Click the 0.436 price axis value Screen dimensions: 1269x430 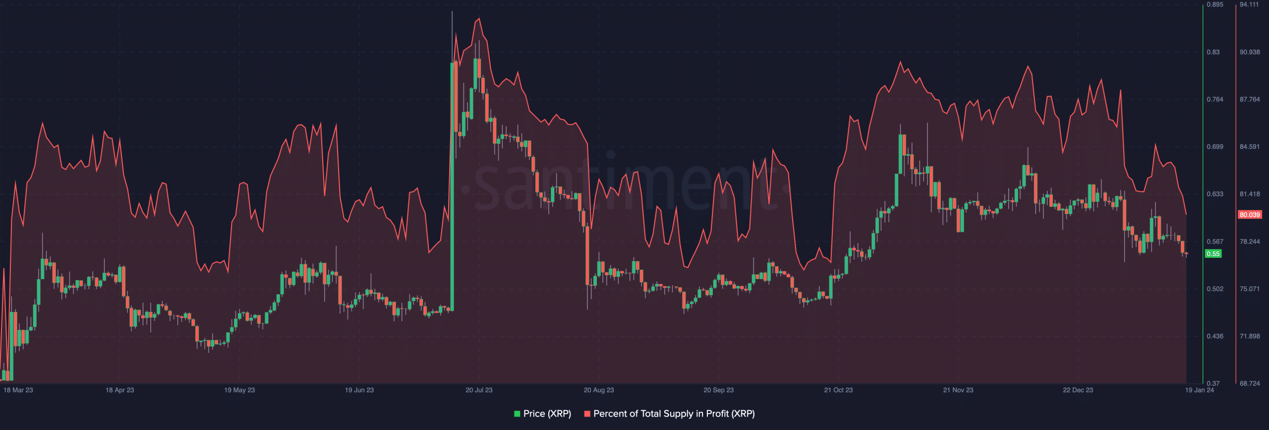(x=1215, y=336)
